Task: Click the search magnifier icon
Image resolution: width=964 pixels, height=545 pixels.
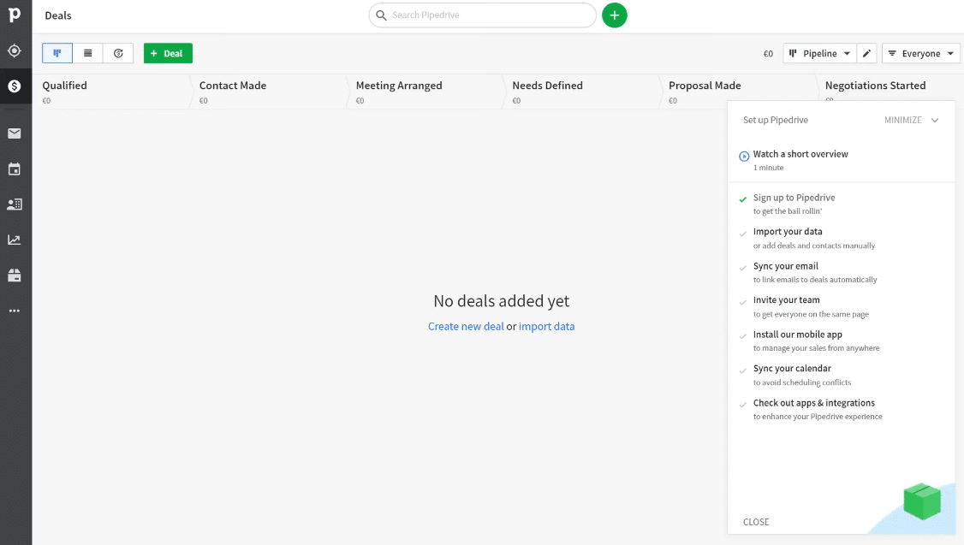Action: click(381, 15)
